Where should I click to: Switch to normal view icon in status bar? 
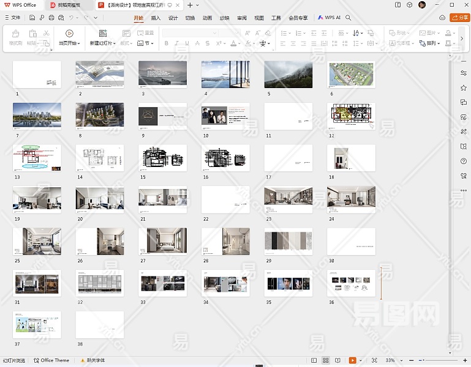pyautogui.click(x=314, y=361)
